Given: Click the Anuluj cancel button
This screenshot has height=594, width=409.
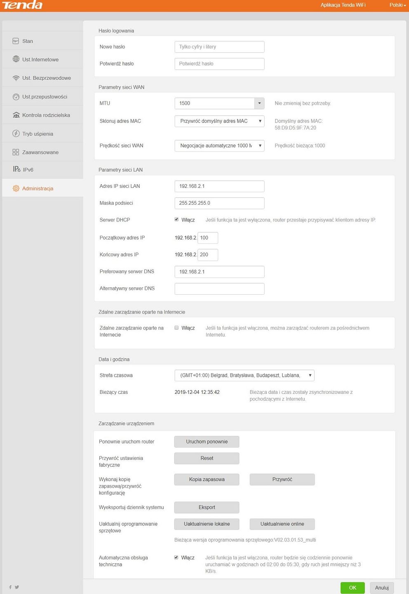Looking at the screenshot, I should tap(382, 588).
